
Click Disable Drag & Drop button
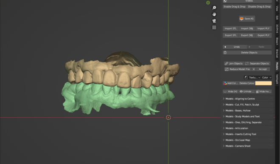coord(259,7)
